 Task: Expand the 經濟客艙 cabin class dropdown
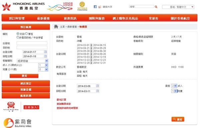[x=33, y=61]
